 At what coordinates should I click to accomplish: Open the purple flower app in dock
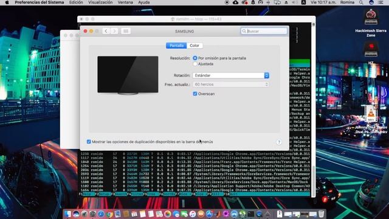point(225,214)
